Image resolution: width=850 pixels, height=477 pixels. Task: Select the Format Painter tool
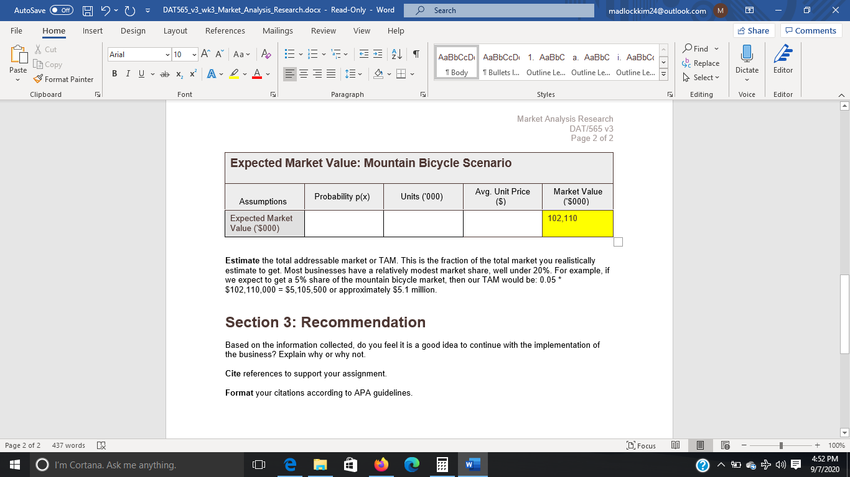[x=64, y=79]
